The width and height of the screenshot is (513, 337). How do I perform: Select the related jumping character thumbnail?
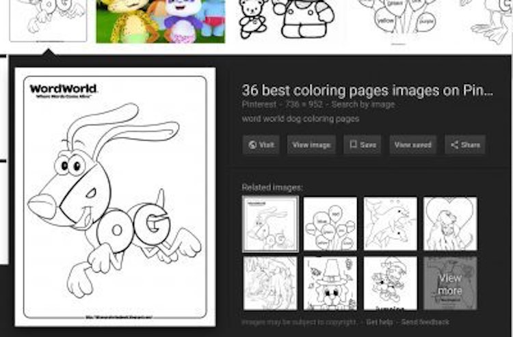click(x=391, y=283)
